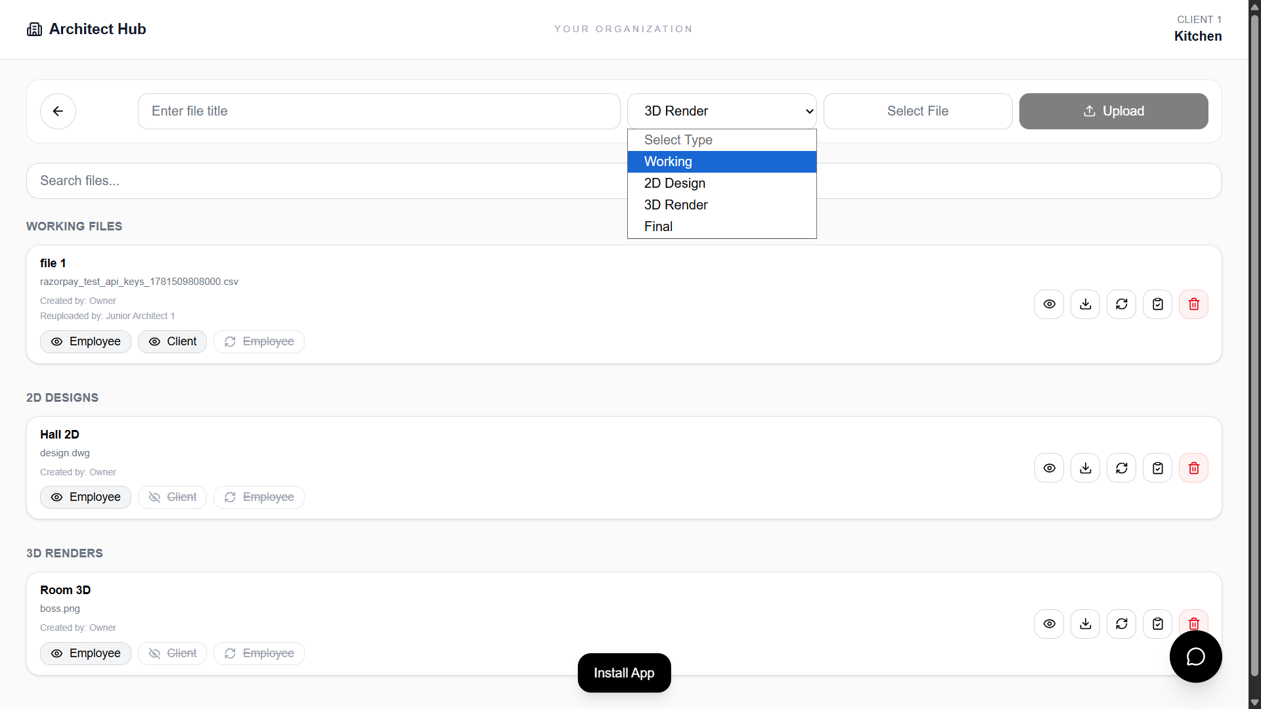Click the CLIENT 1 label
Image resolution: width=1261 pixels, height=709 pixels.
click(1199, 20)
